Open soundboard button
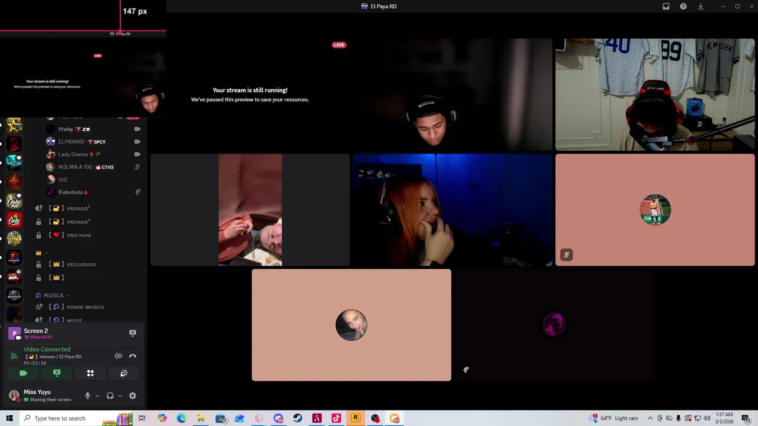Viewport: 758px width, 426px height. pyautogui.click(x=124, y=373)
